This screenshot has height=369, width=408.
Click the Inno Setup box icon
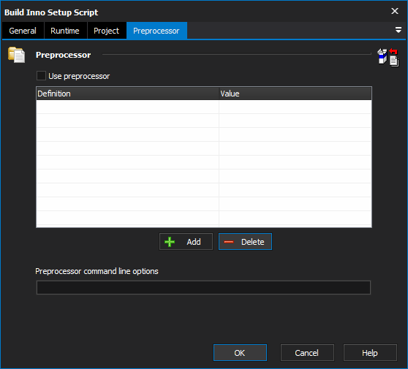click(382, 56)
